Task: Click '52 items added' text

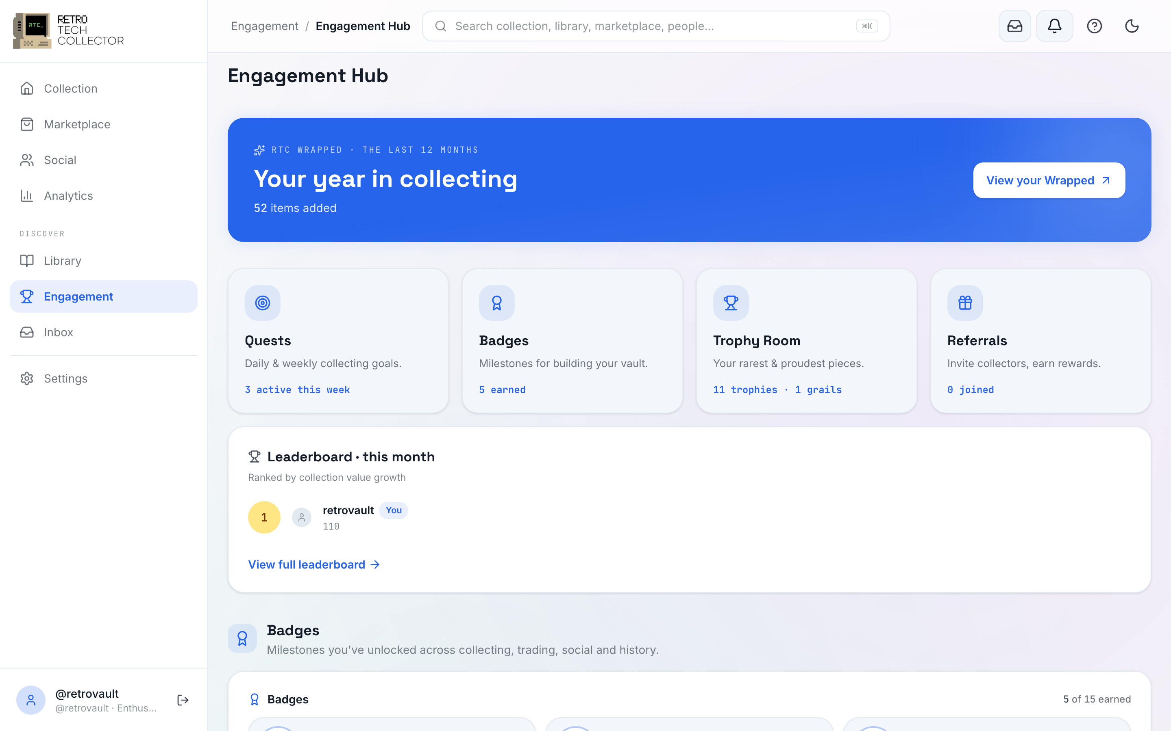Action: pyautogui.click(x=295, y=208)
